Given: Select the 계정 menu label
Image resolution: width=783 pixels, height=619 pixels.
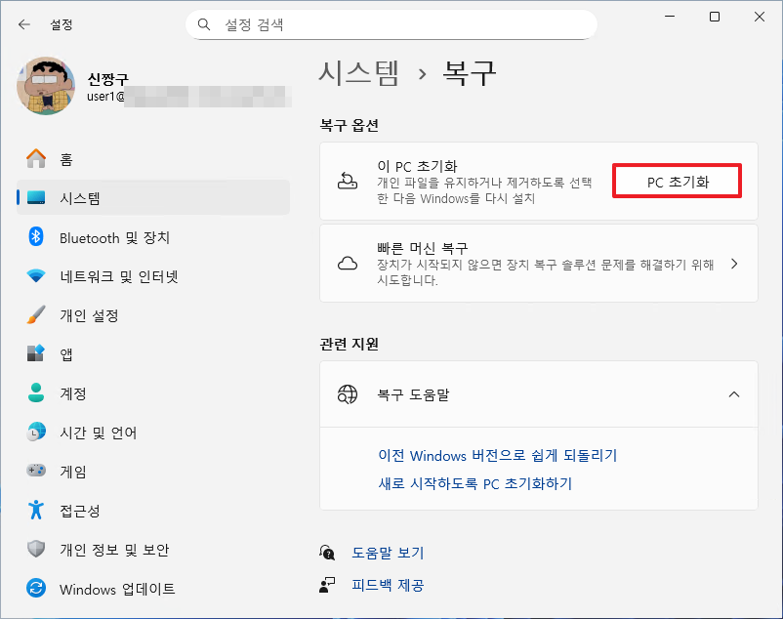Looking at the screenshot, I should point(73,393).
